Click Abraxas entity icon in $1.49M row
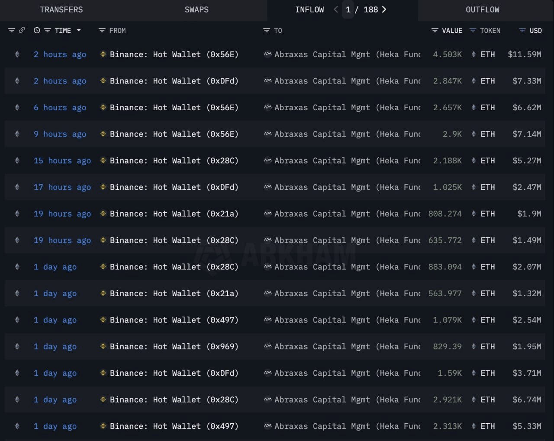The image size is (554, 441). (x=268, y=240)
